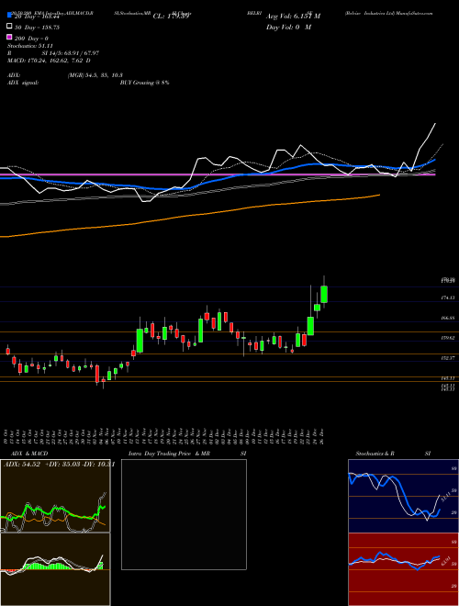Click the company name text at top right
Viewport: 459px width, 606px height.
pos(388,13)
